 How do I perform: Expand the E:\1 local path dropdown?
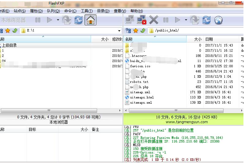click(x=119, y=31)
